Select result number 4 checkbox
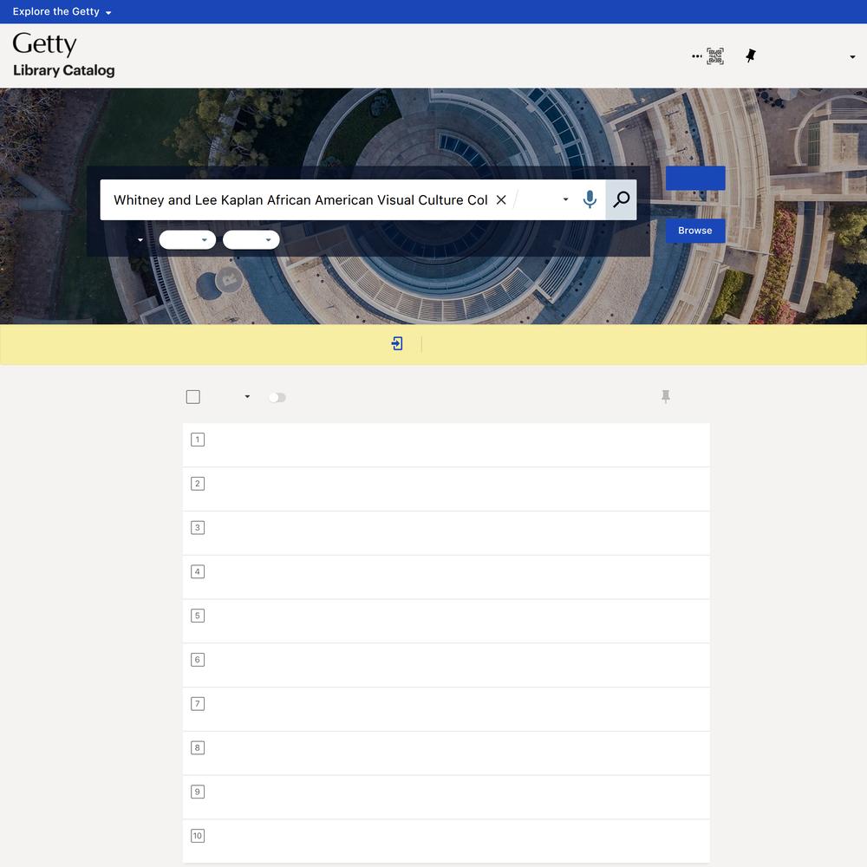The image size is (867, 867). coord(198,571)
